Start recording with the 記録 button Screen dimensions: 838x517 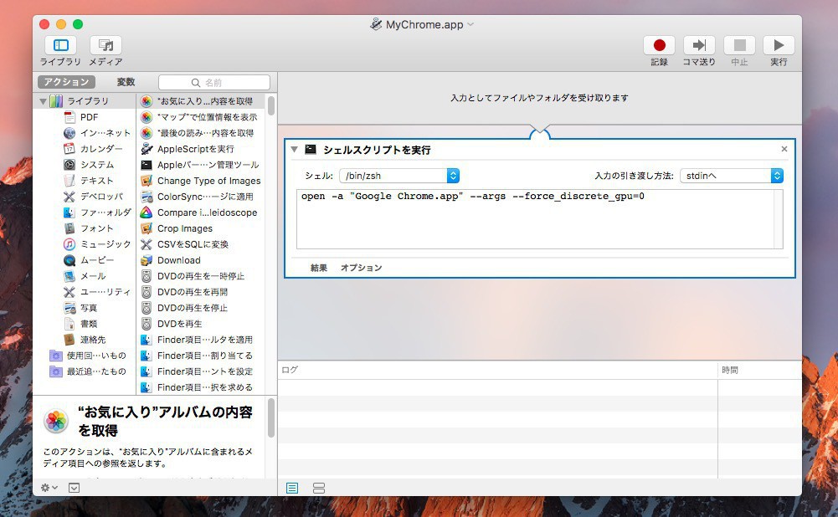[659, 45]
